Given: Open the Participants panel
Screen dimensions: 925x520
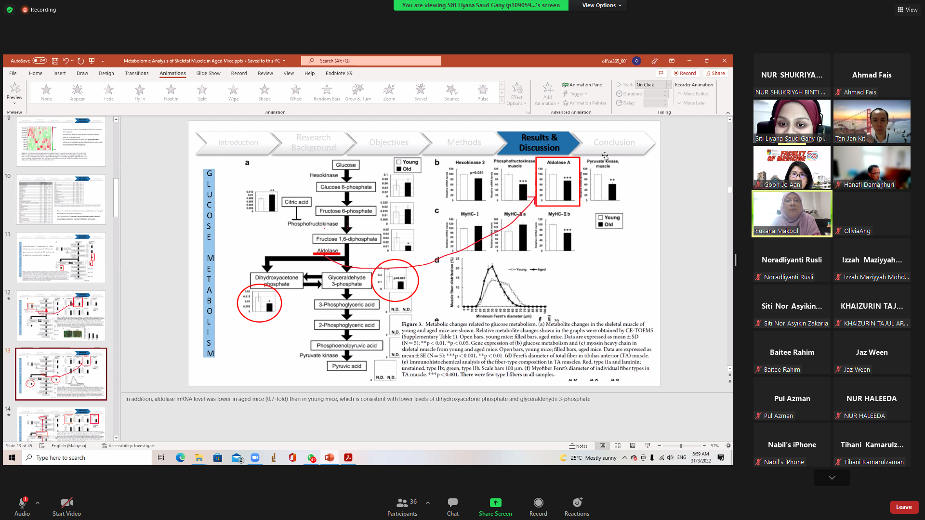Looking at the screenshot, I should (402, 503).
